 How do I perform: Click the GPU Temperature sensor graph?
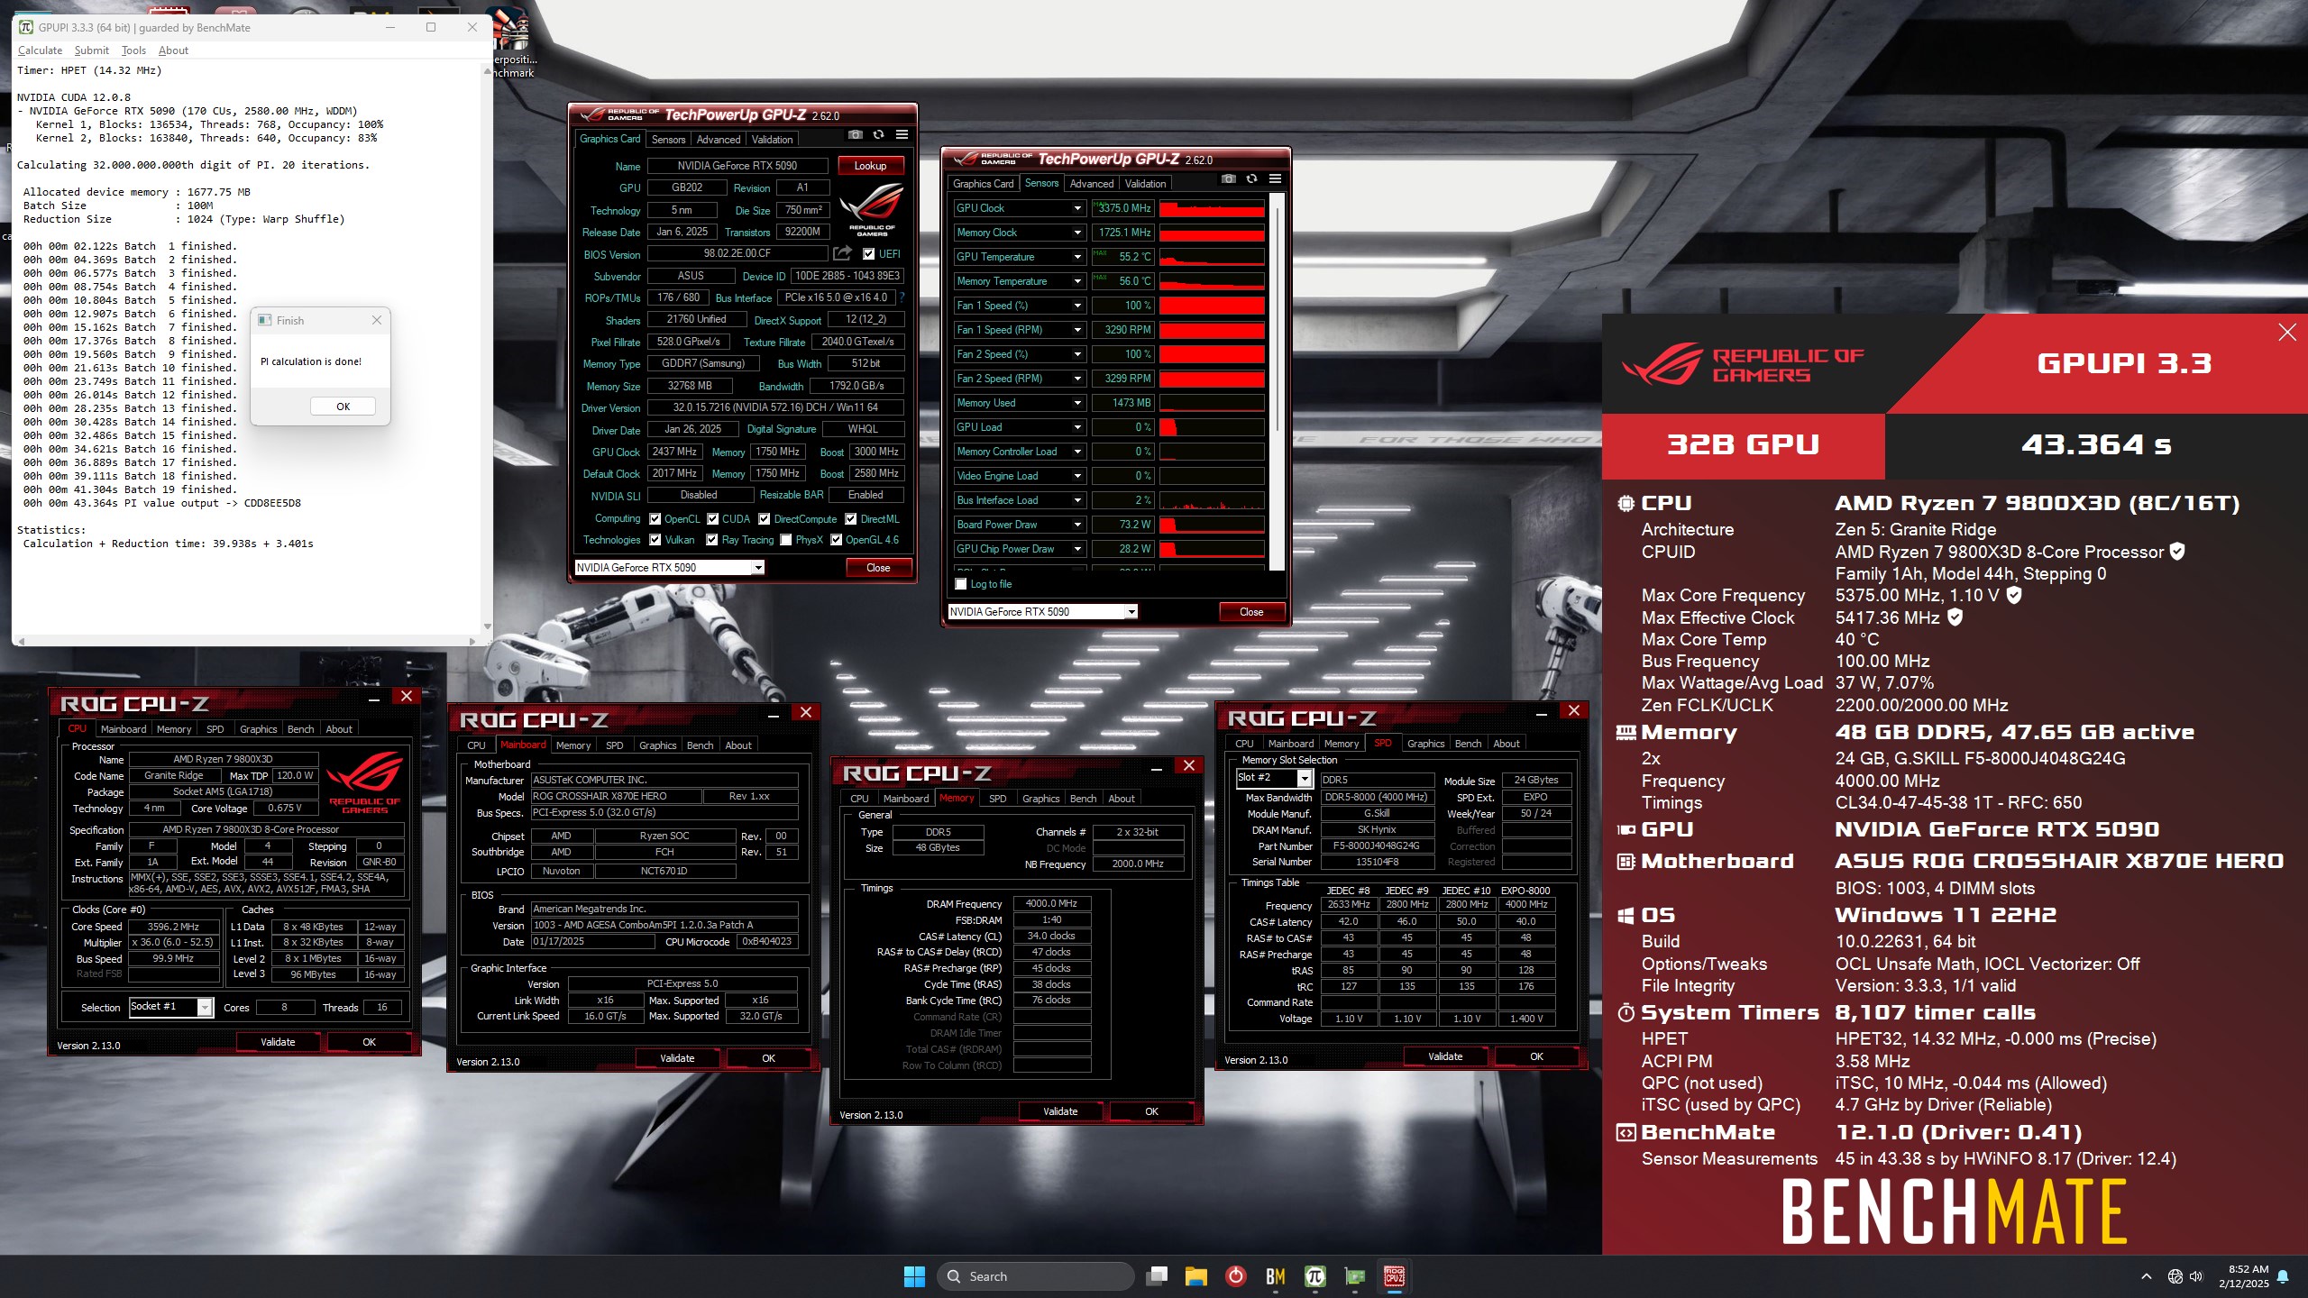click(x=1212, y=257)
